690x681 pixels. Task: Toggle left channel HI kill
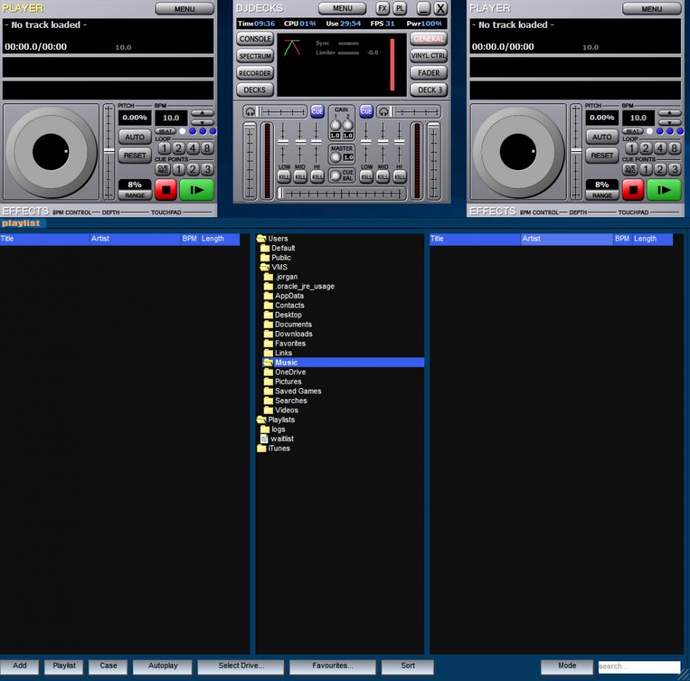317,177
